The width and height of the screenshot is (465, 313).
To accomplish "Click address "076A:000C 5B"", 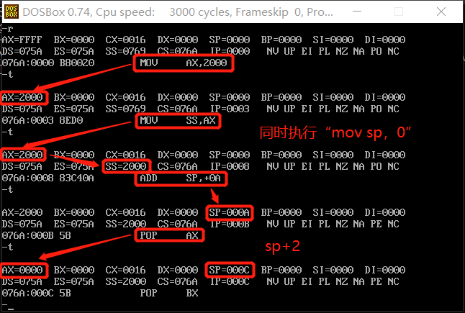I will click(x=36, y=293).
